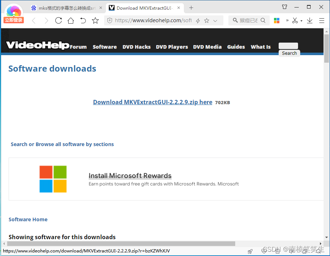The width and height of the screenshot is (330, 256).
Task: Select the Download MKVExtractGUI tab
Action: click(145, 8)
